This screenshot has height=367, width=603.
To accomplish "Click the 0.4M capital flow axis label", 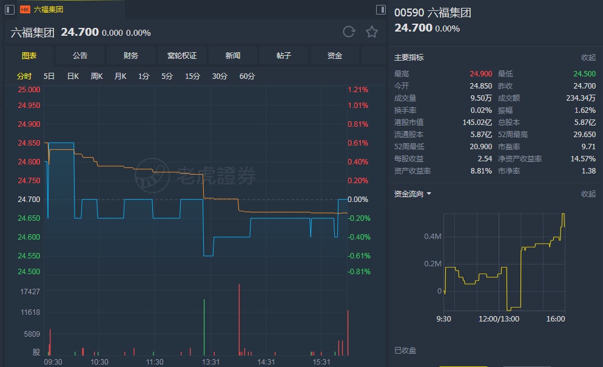I will (433, 236).
